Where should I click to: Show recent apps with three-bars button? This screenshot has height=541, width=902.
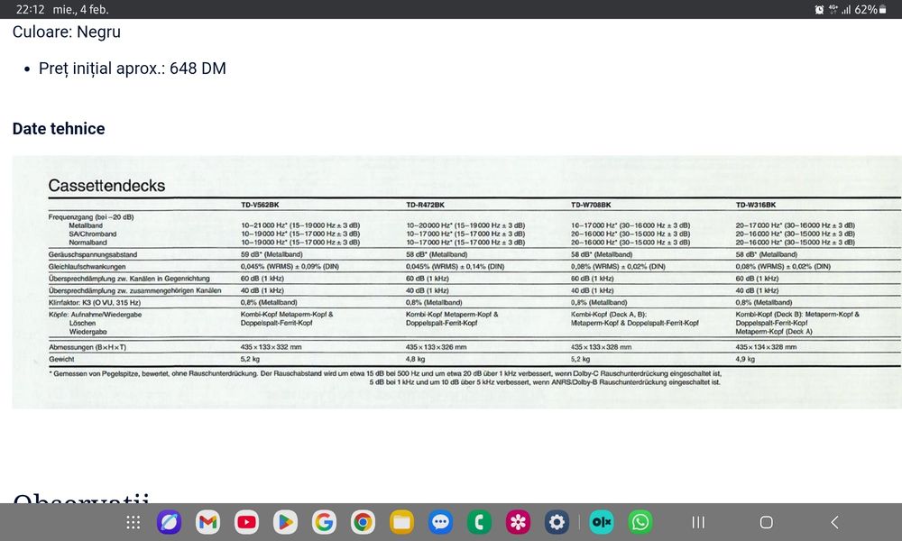click(x=698, y=522)
